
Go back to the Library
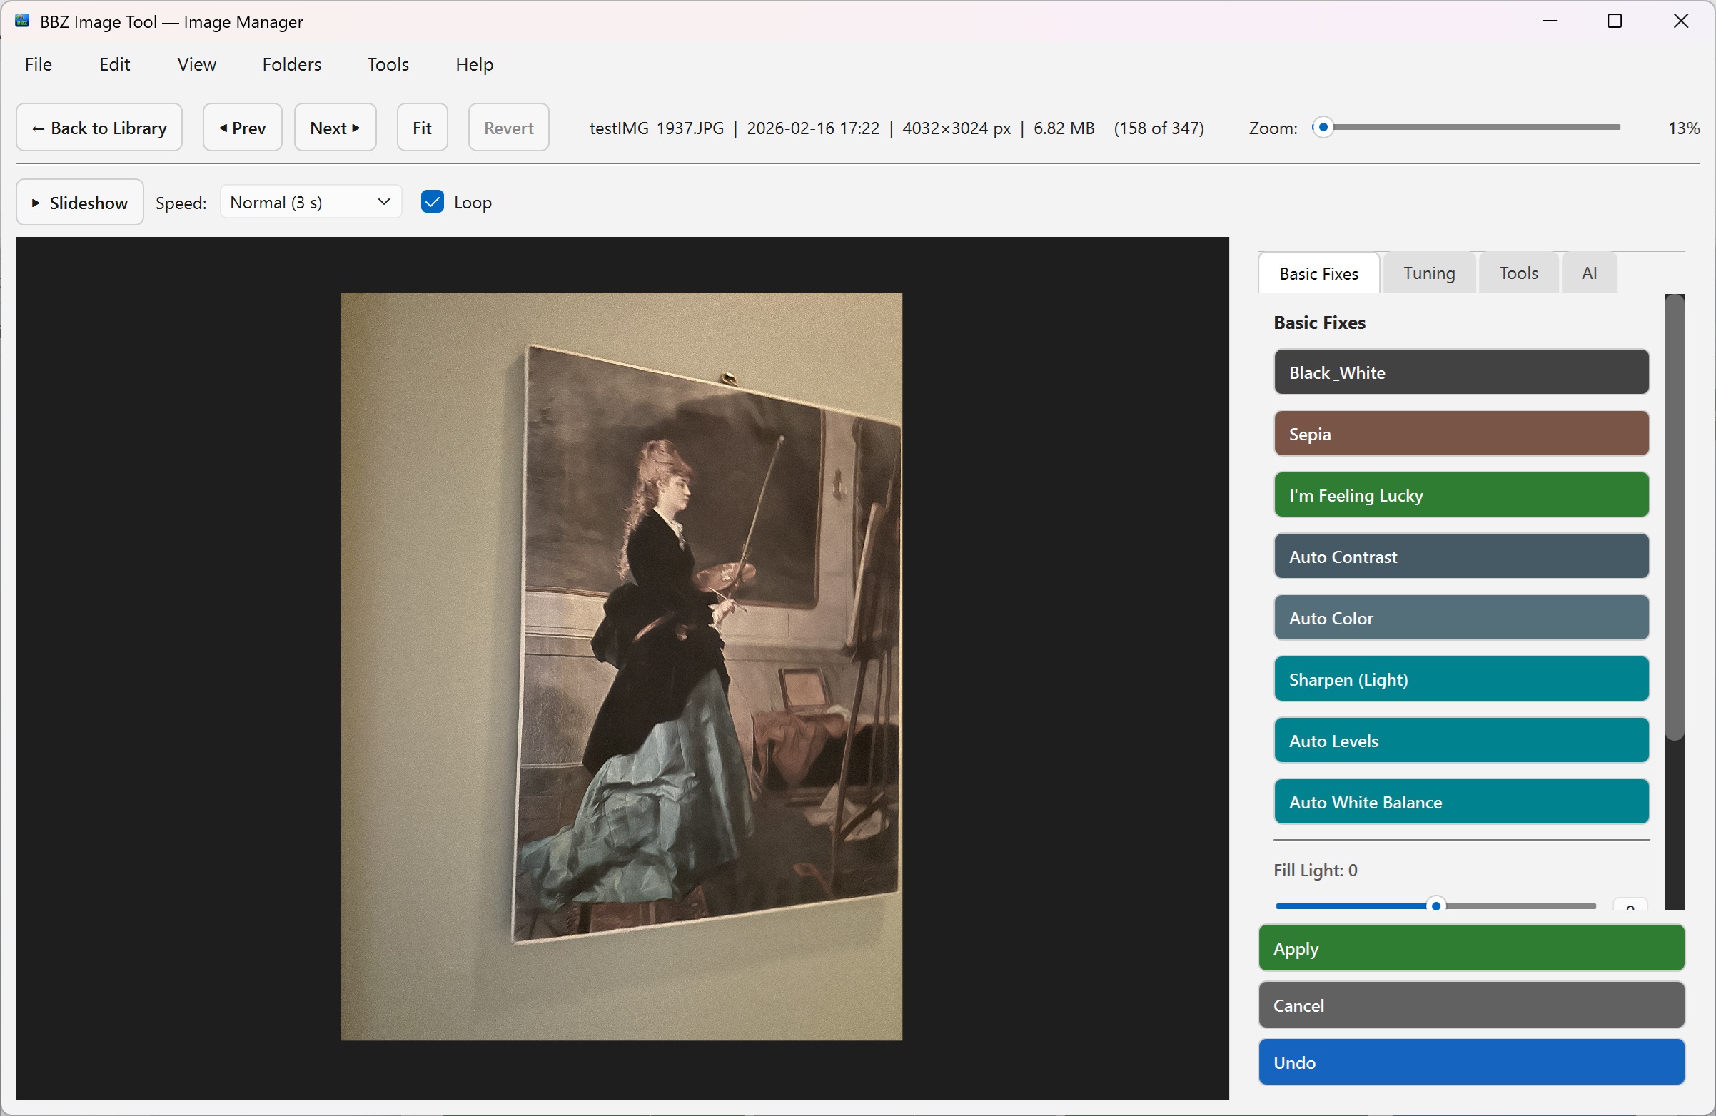tap(99, 128)
